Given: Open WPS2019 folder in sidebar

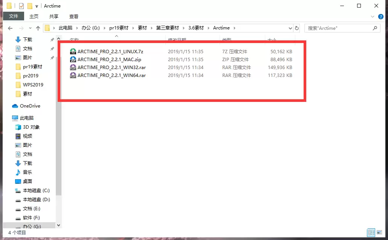Looking at the screenshot, I should [x=33, y=85].
